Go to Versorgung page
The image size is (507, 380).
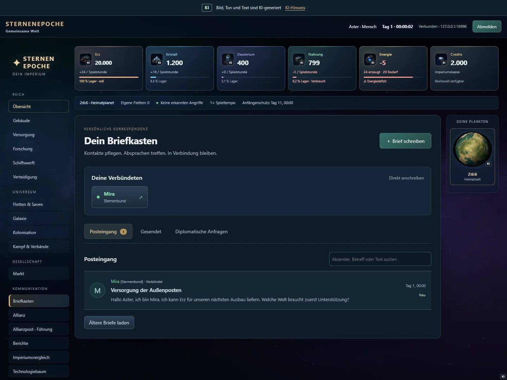pyautogui.click(x=39, y=135)
